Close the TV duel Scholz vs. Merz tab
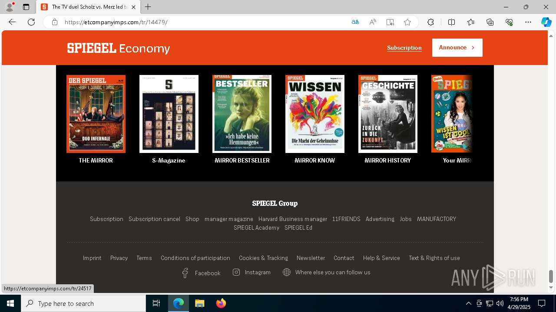The height and width of the screenshot is (312, 556). point(133,7)
